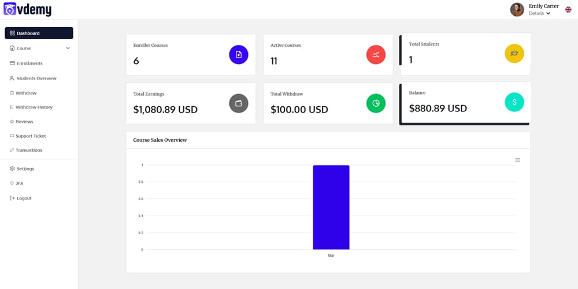Screen dimensions: 578x289
Task: Open the 2FA security page
Action: point(20,183)
